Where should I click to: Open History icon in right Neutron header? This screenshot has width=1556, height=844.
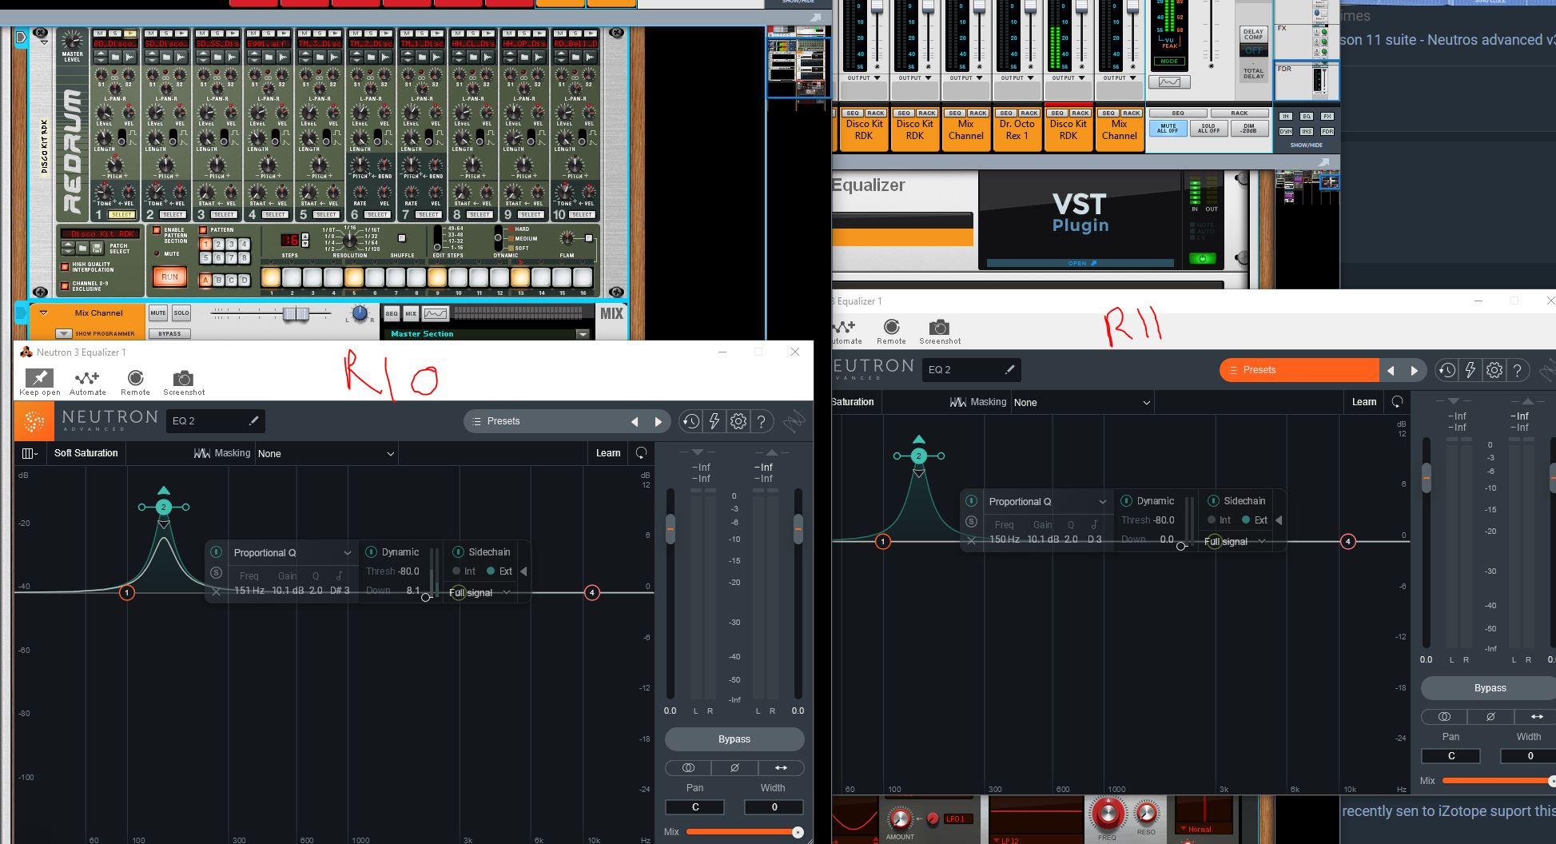(x=1446, y=370)
